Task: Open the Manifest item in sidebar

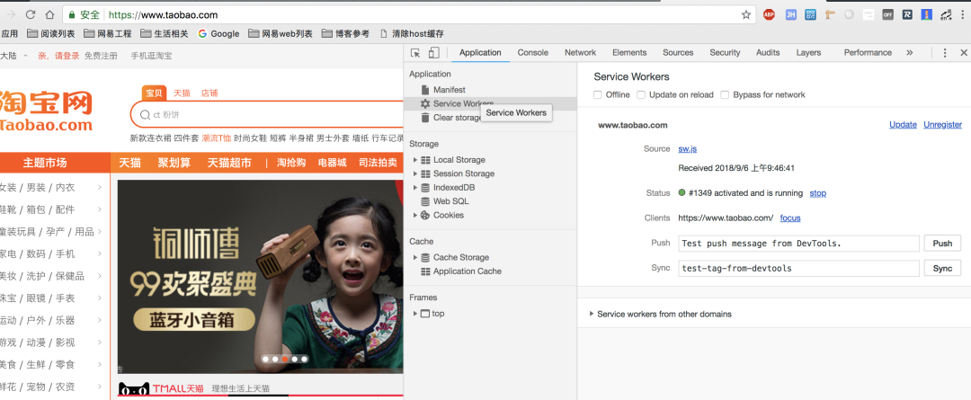Action: pos(449,90)
